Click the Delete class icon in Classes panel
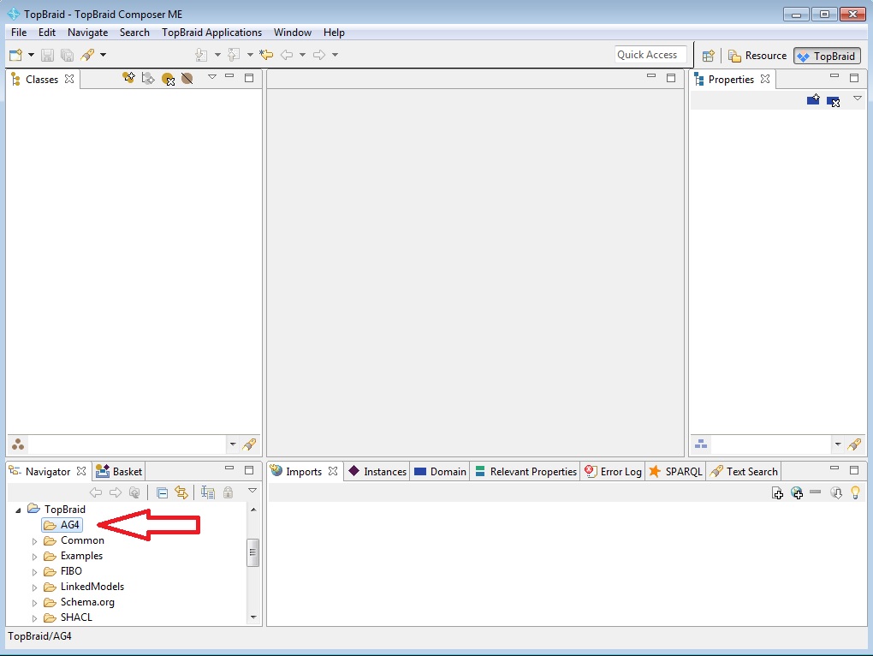The image size is (873, 656). 168,79
